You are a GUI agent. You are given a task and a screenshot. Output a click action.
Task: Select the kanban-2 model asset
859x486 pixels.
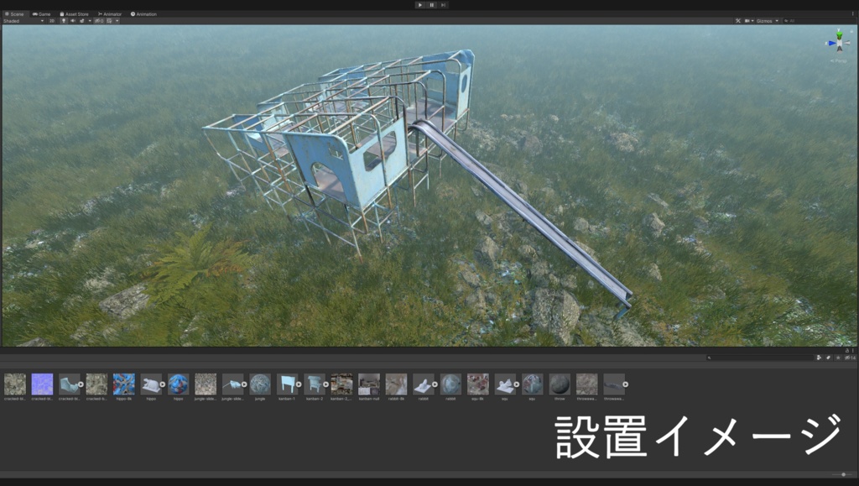click(x=314, y=384)
